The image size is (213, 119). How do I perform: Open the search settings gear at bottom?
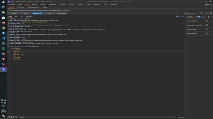pos(11,117)
